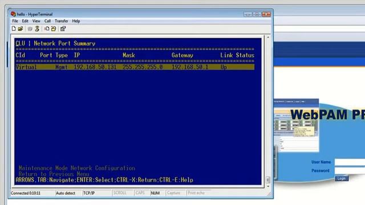
Task: Click the Gateway value 192.168.50.1
Action: [190, 67]
